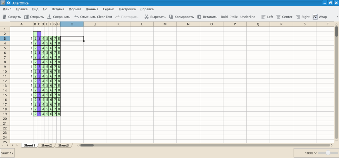This screenshot has height=158, width=339.
Task: Click the Underline button
Action: 248,17
